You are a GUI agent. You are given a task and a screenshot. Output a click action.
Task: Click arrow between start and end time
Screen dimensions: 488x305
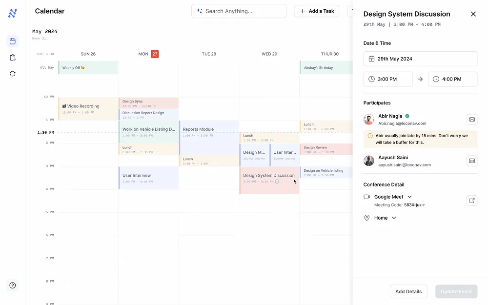(420, 79)
